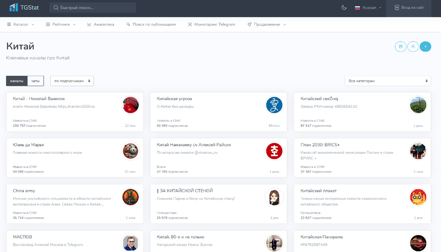
Task: Click the chevron next to Продвижение
Action: pyautogui.click(x=284, y=25)
